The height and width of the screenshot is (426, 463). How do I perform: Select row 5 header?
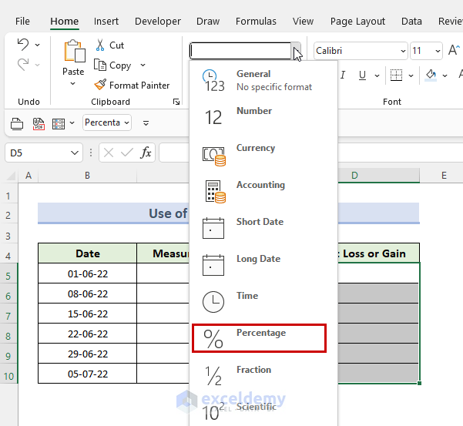pyautogui.click(x=8, y=273)
